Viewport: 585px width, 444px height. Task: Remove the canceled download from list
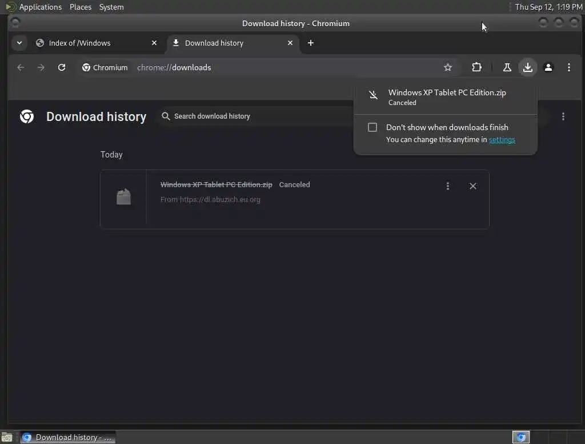coord(472,186)
